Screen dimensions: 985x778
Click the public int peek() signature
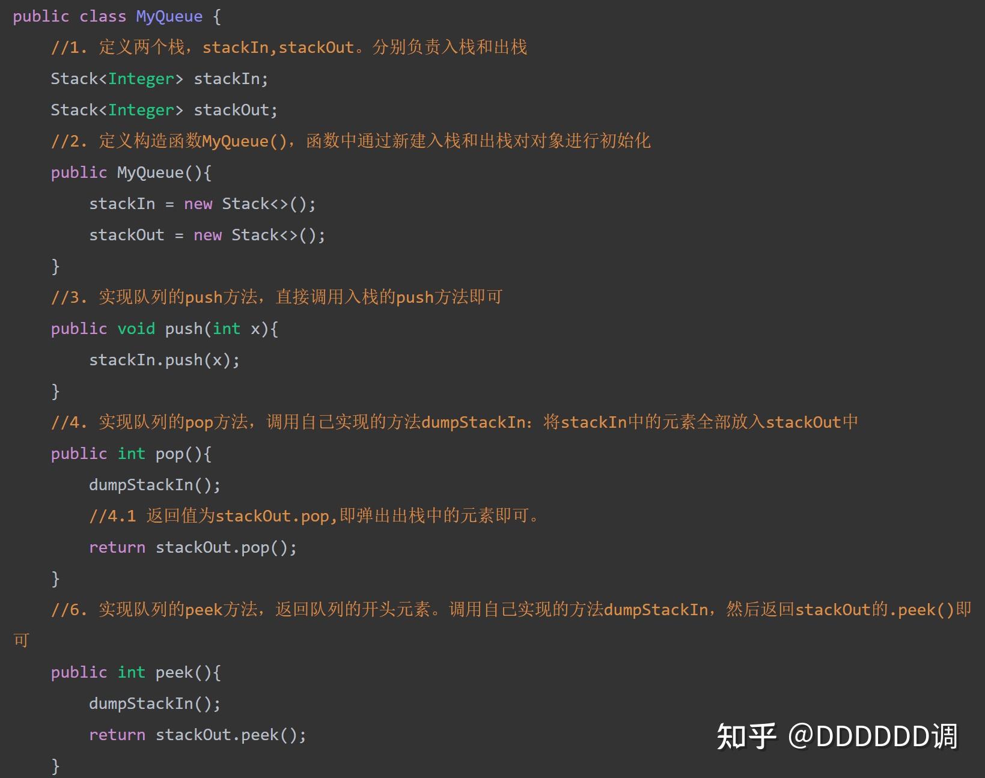(x=136, y=672)
